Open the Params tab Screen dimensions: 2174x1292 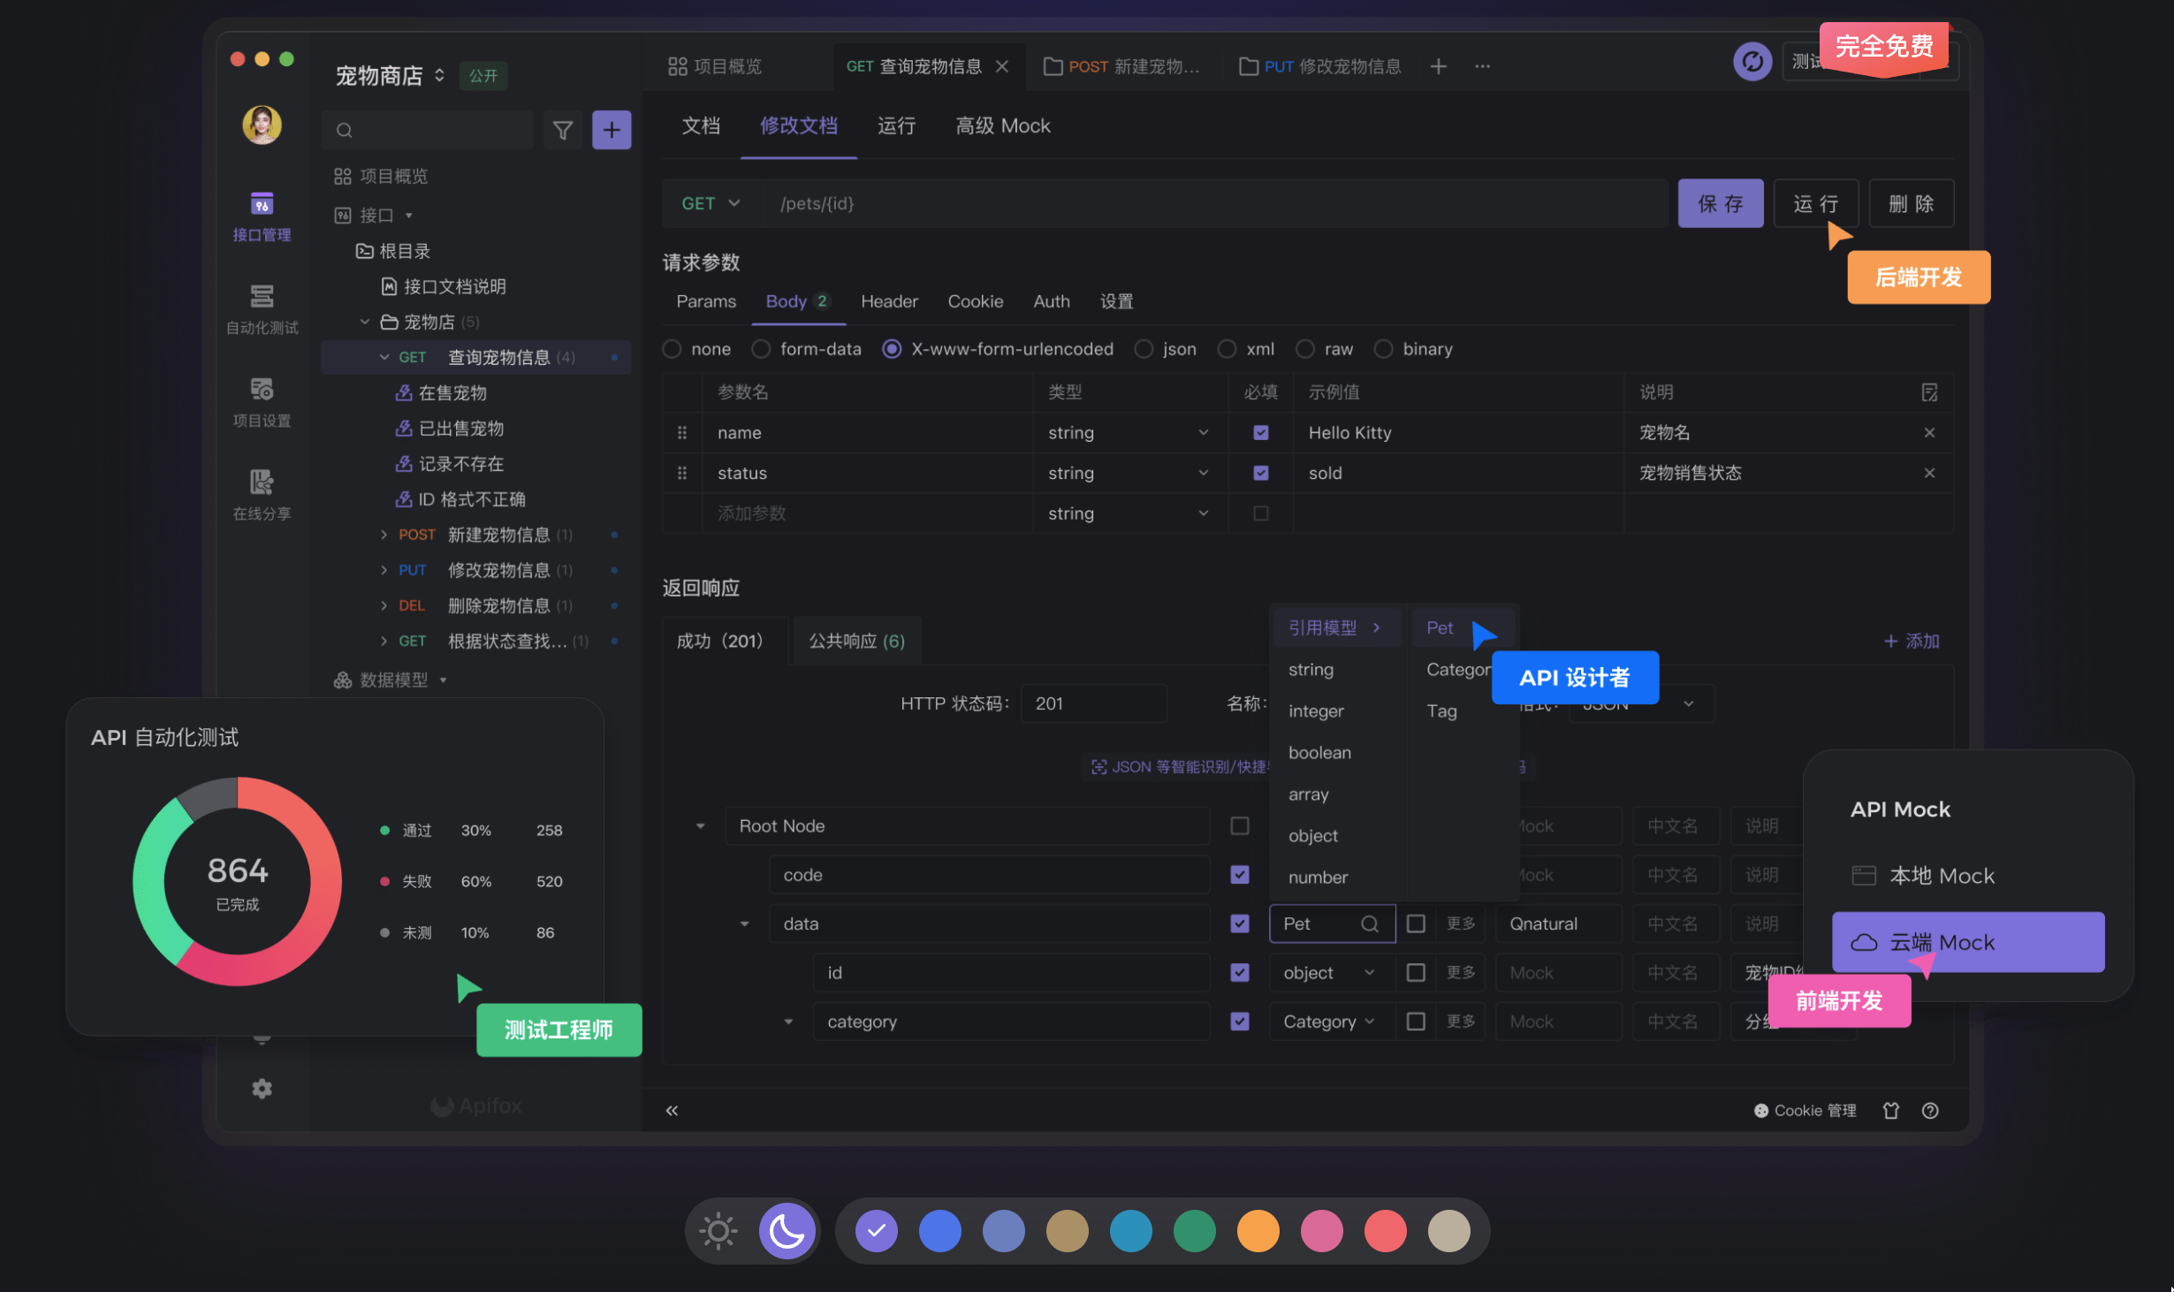pos(706,301)
